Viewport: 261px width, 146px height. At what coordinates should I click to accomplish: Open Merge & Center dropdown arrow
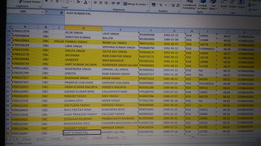tap(148, 4)
